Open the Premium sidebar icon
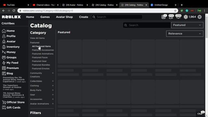The width and height of the screenshot is (208, 117). coord(4,68)
